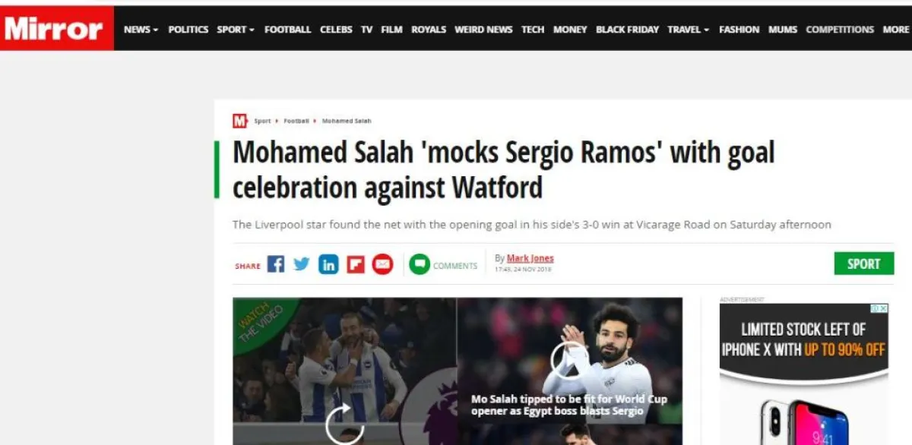
Task: Open the iPhone X ad banner
Action: pos(804,374)
